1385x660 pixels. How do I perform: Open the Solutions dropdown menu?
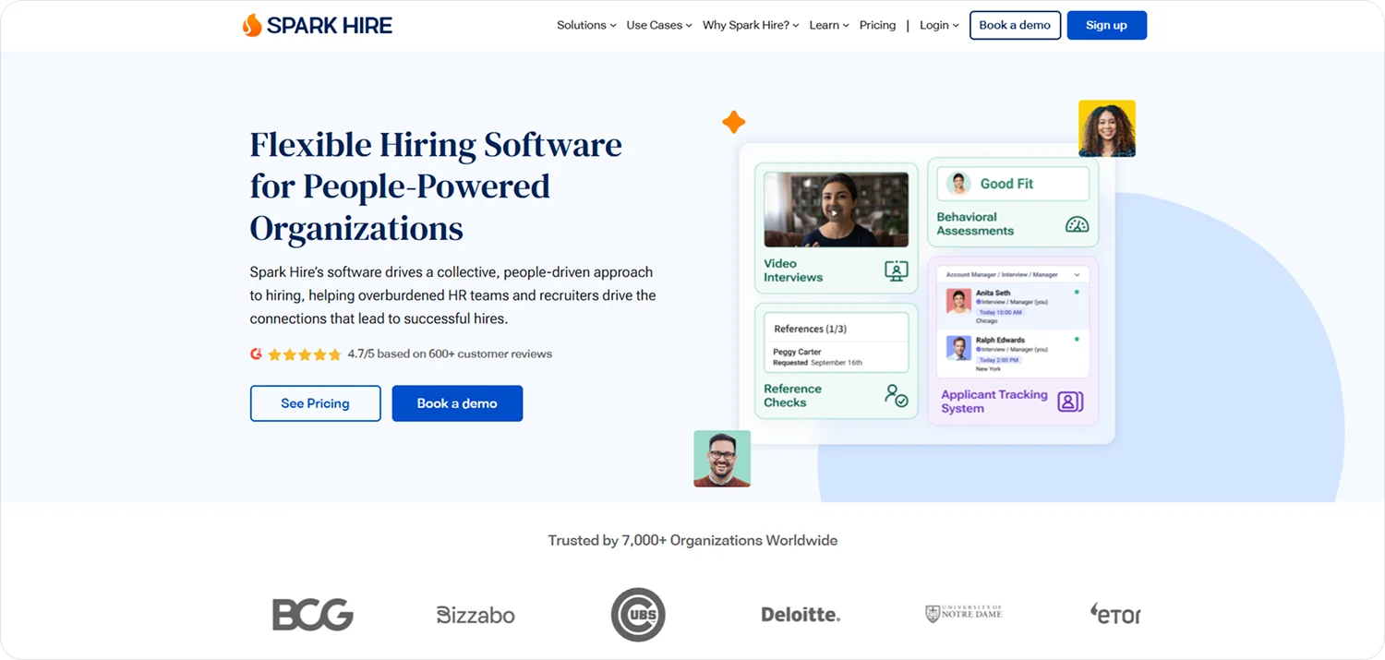586,25
